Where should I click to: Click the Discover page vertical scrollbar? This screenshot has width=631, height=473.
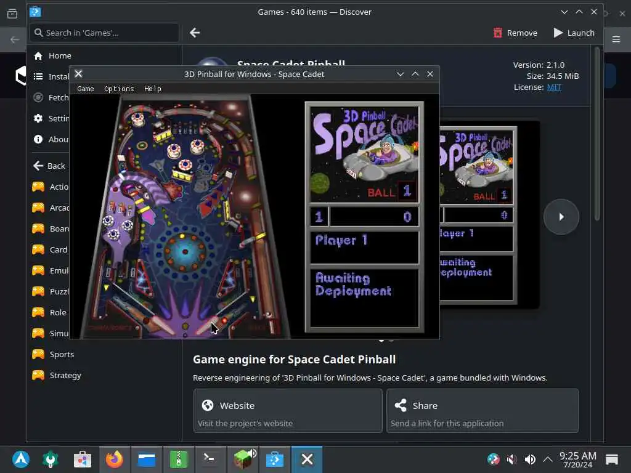pyautogui.click(x=596, y=134)
